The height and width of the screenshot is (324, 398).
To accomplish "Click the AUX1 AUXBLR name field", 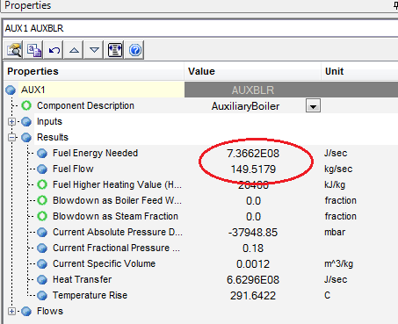I will [200, 28].
